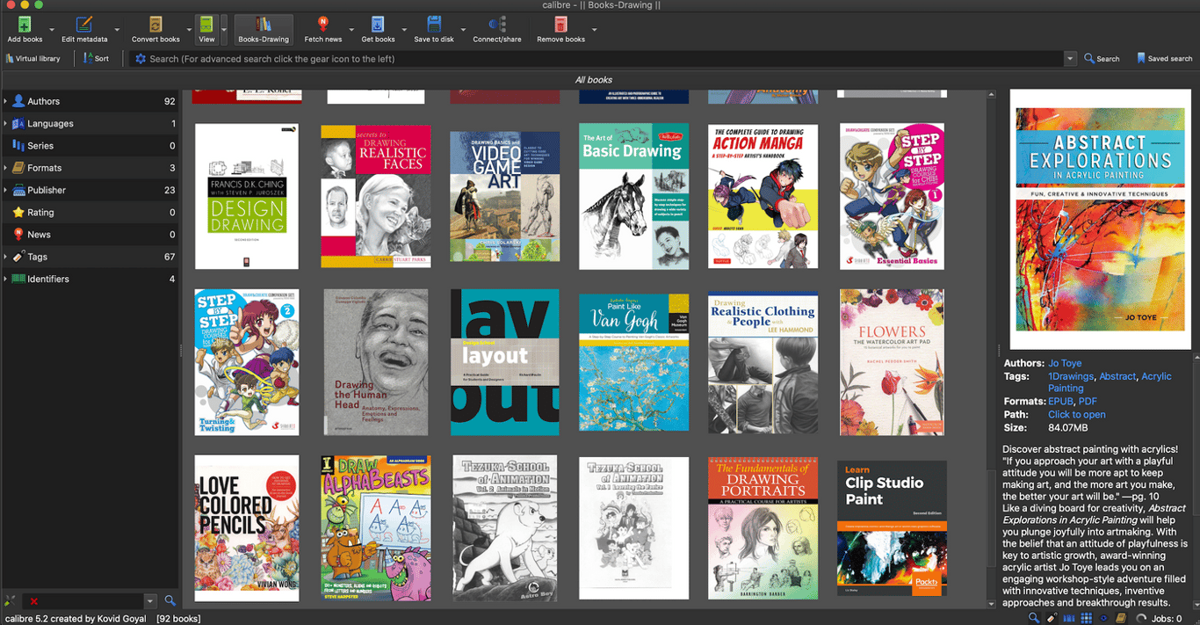Viewport: 1200px width, 625px height.
Task: Click the Abstract tag link
Action: (1117, 376)
